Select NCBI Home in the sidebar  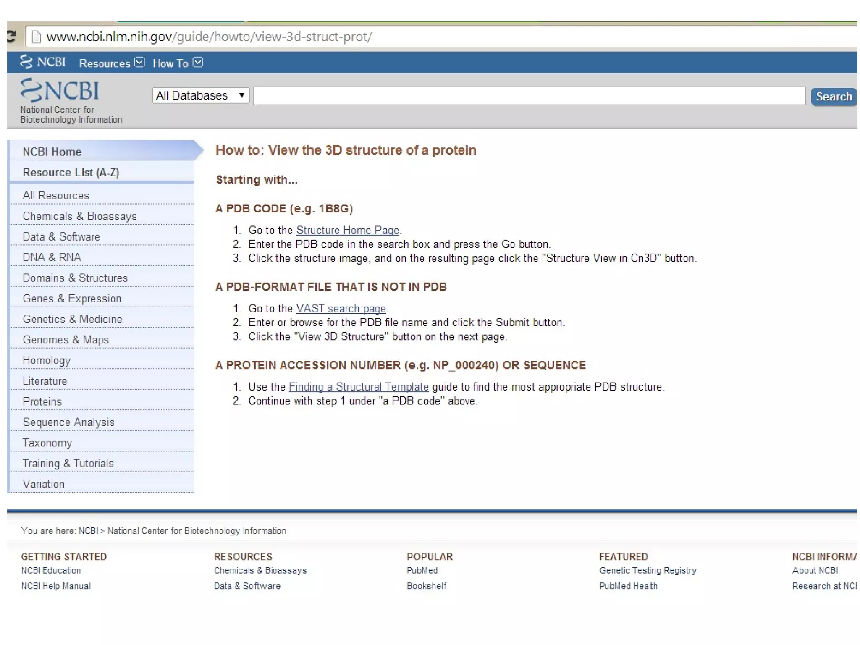tap(52, 152)
